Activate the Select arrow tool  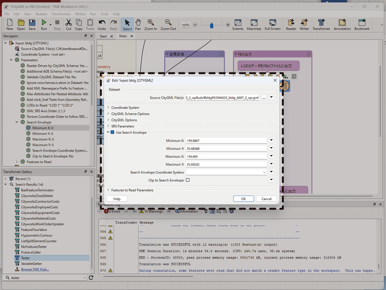[x=127, y=24]
